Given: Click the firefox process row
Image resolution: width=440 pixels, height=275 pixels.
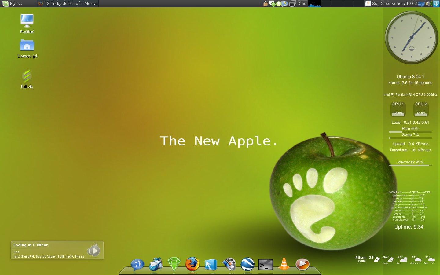Looking at the screenshot, I should [409, 198].
